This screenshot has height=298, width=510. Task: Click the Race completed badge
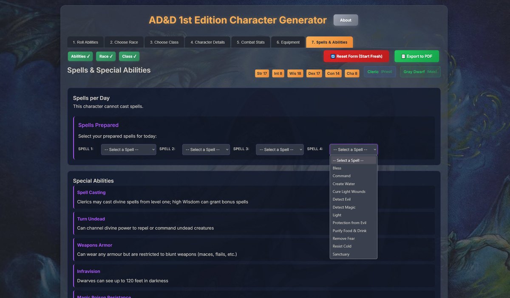click(106, 56)
